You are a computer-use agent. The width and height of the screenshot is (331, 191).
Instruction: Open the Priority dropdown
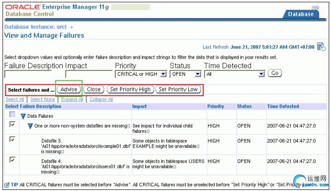[x=141, y=74]
